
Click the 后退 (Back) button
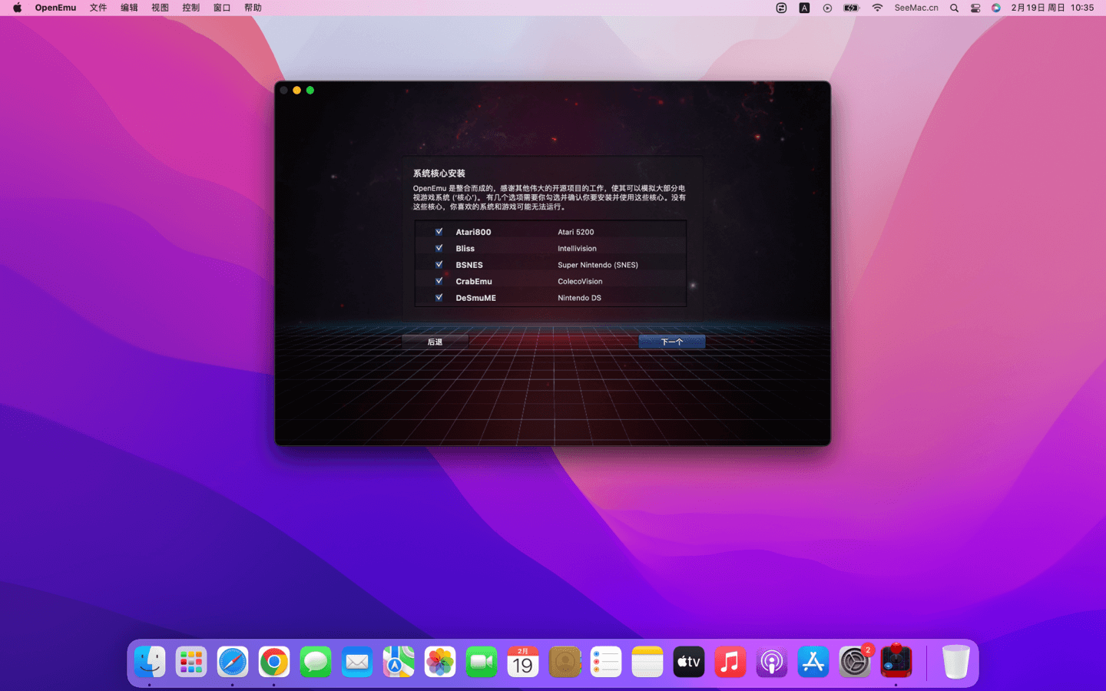point(435,342)
